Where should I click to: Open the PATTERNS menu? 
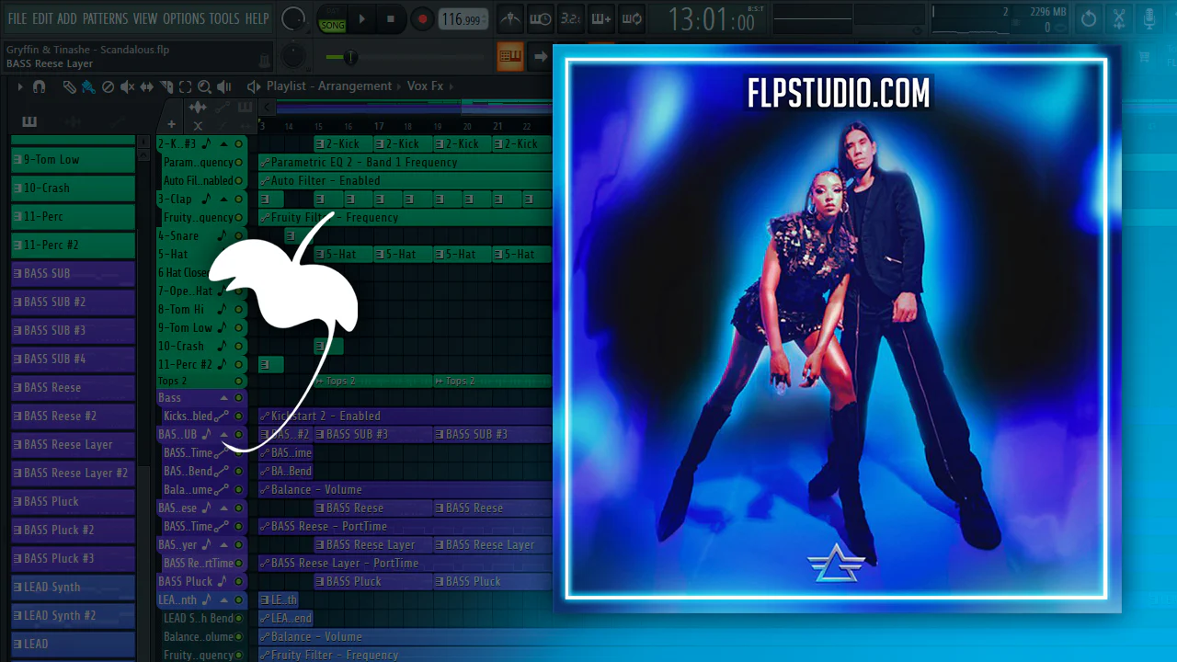pos(105,18)
